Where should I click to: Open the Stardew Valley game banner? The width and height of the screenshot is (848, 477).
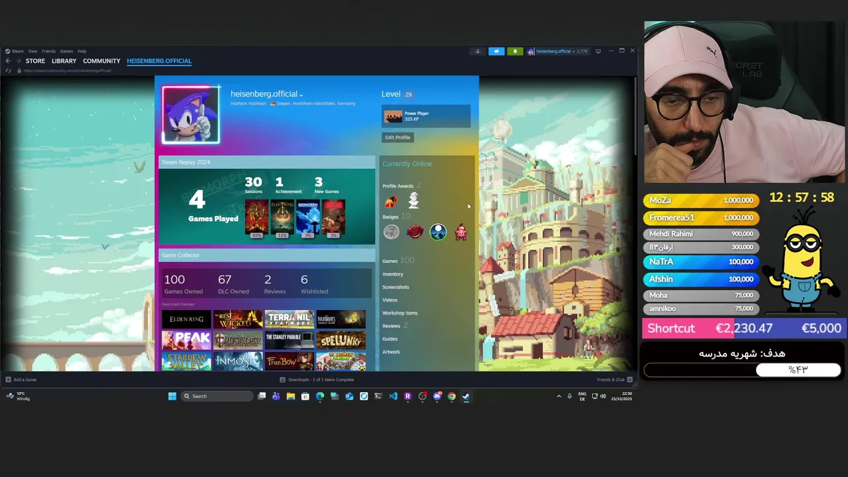click(x=186, y=362)
